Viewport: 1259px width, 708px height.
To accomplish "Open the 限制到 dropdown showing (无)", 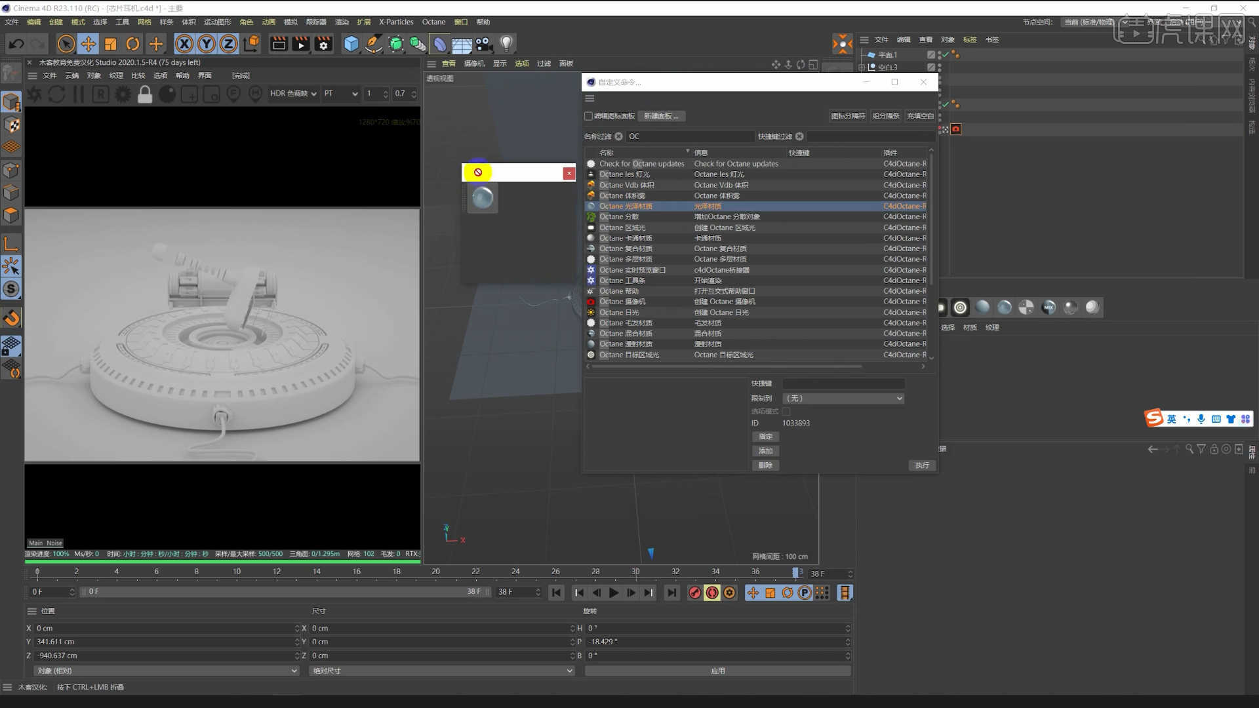I will tap(843, 398).
